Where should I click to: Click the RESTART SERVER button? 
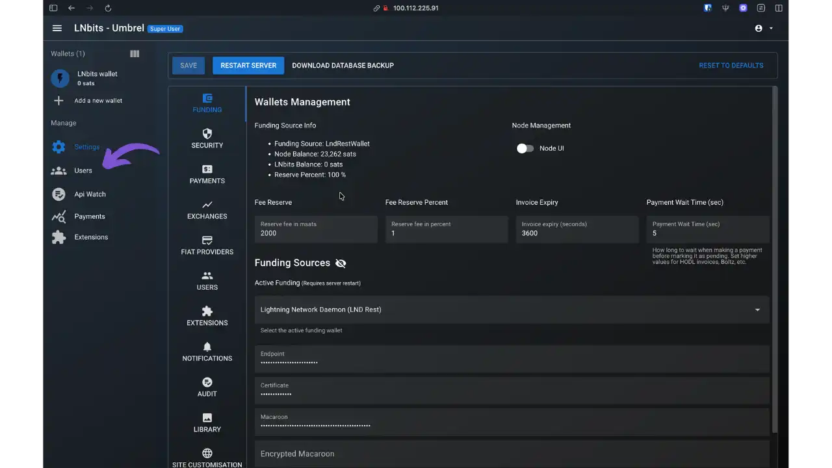(248, 65)
